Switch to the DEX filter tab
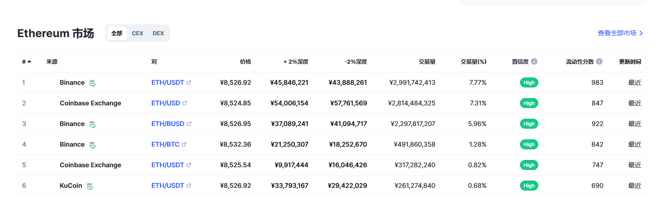 158,33
